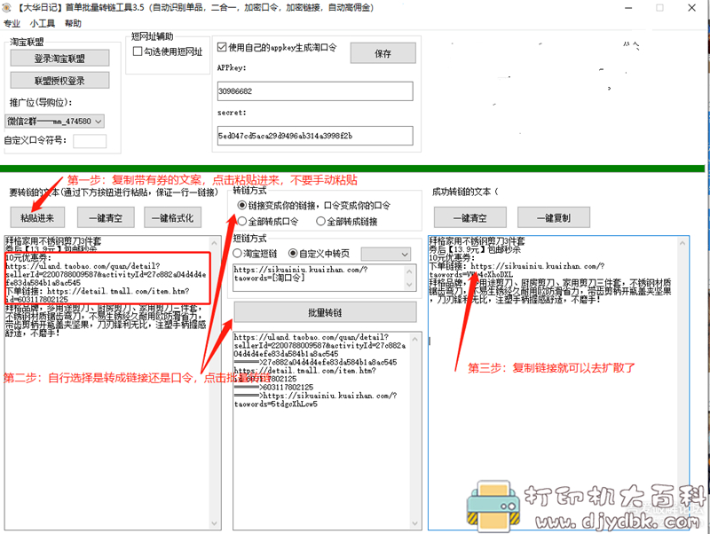Minimize the 首单批量转链工具 window
This screenshot has height=534, width=710.
(x=628, y=8)
